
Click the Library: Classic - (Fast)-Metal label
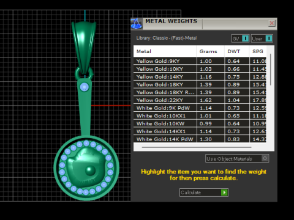(167, 38)
